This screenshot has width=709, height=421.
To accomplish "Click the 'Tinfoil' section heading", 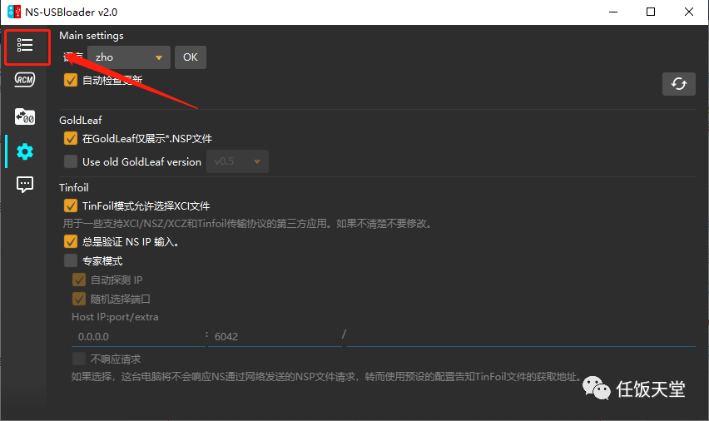I will pos(74,188).
